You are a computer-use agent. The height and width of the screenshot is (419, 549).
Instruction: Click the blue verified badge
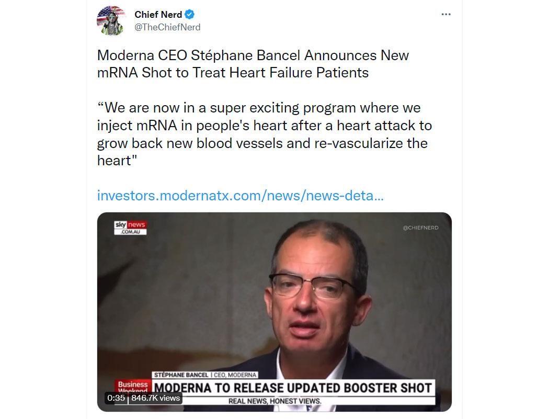190,14
